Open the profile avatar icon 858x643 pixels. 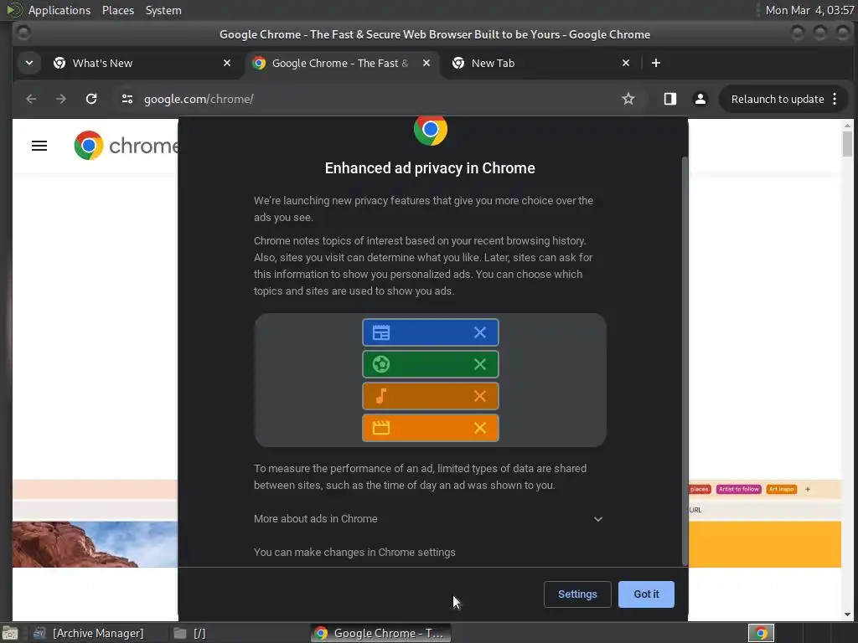tap(700, 99)
